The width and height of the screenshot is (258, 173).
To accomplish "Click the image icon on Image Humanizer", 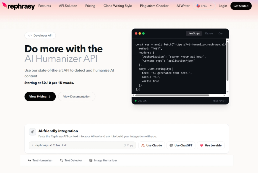I will 91,160.
